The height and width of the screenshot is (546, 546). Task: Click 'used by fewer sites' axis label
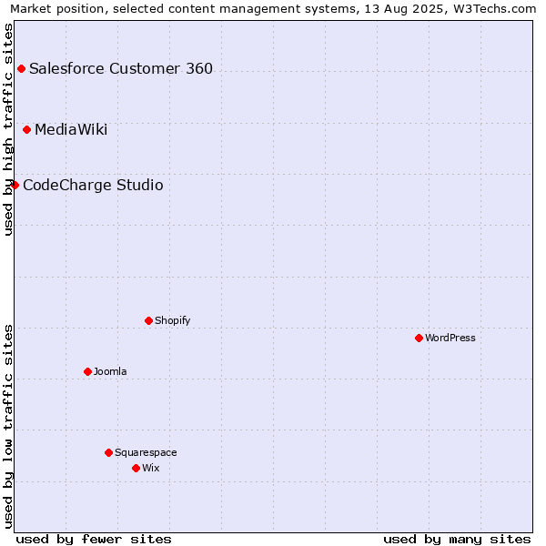(94, 540)
